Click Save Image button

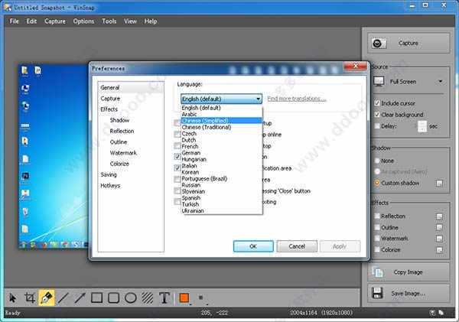click(409, 293)
